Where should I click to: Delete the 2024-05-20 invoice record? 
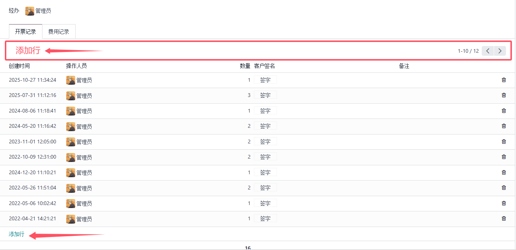[x=504, y=126]
